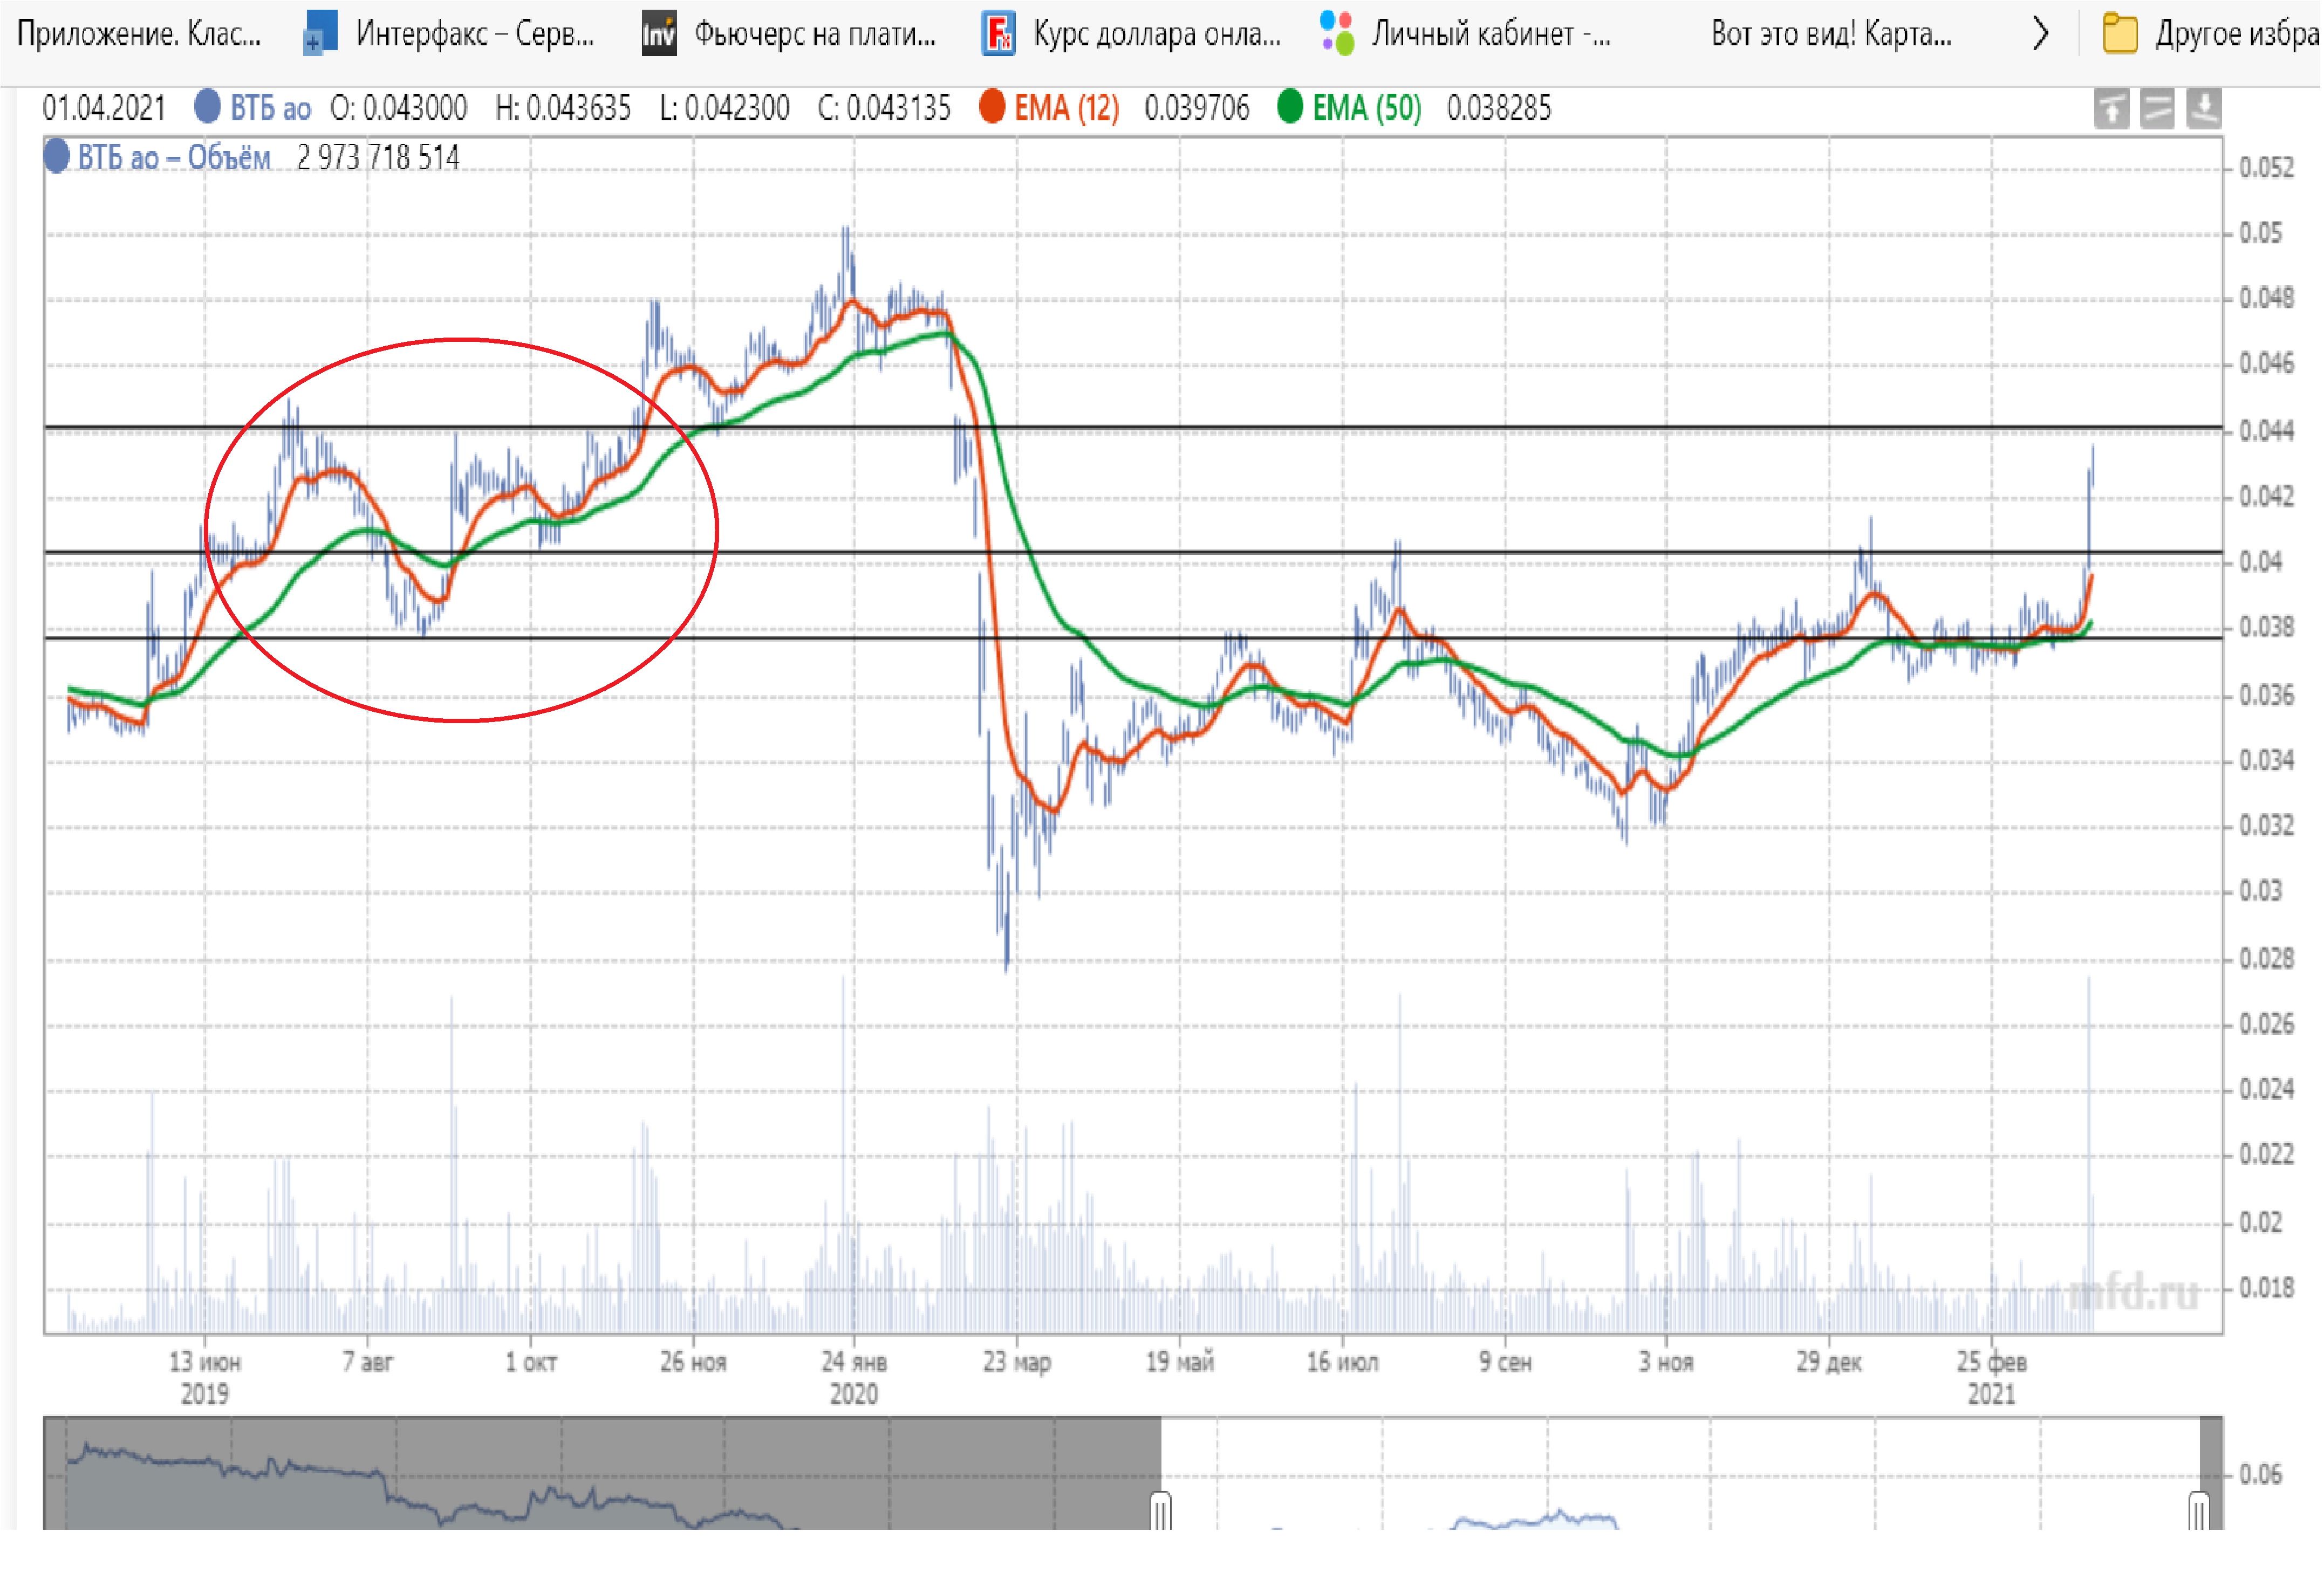Viewport: 2324px width, 1594px height.
Task: Click the EMA (12) value 0.039706
Action: pos(1197,108)
